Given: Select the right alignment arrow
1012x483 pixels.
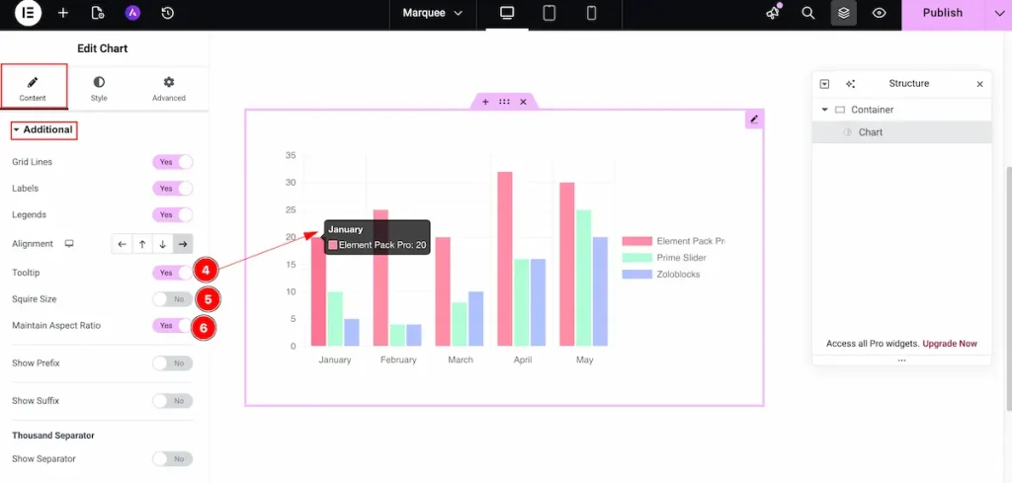Looking at the screenshot, I should 183,244.
